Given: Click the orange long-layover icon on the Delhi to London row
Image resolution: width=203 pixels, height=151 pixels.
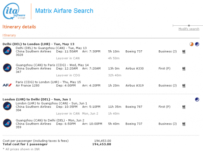Looking at the screenshot, I should pyautogui.click(x=191, y=44).
